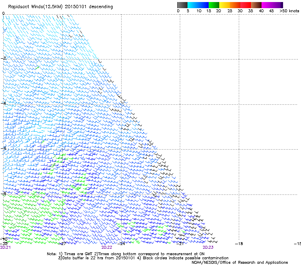Click the brown 35-40 knots color segment
Image resolution: width=301 pixels, height=265 pixels.
(256, 5)
